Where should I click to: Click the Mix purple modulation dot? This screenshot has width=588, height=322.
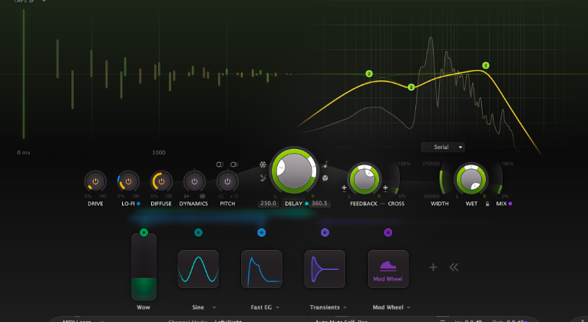tap(510, 204)
